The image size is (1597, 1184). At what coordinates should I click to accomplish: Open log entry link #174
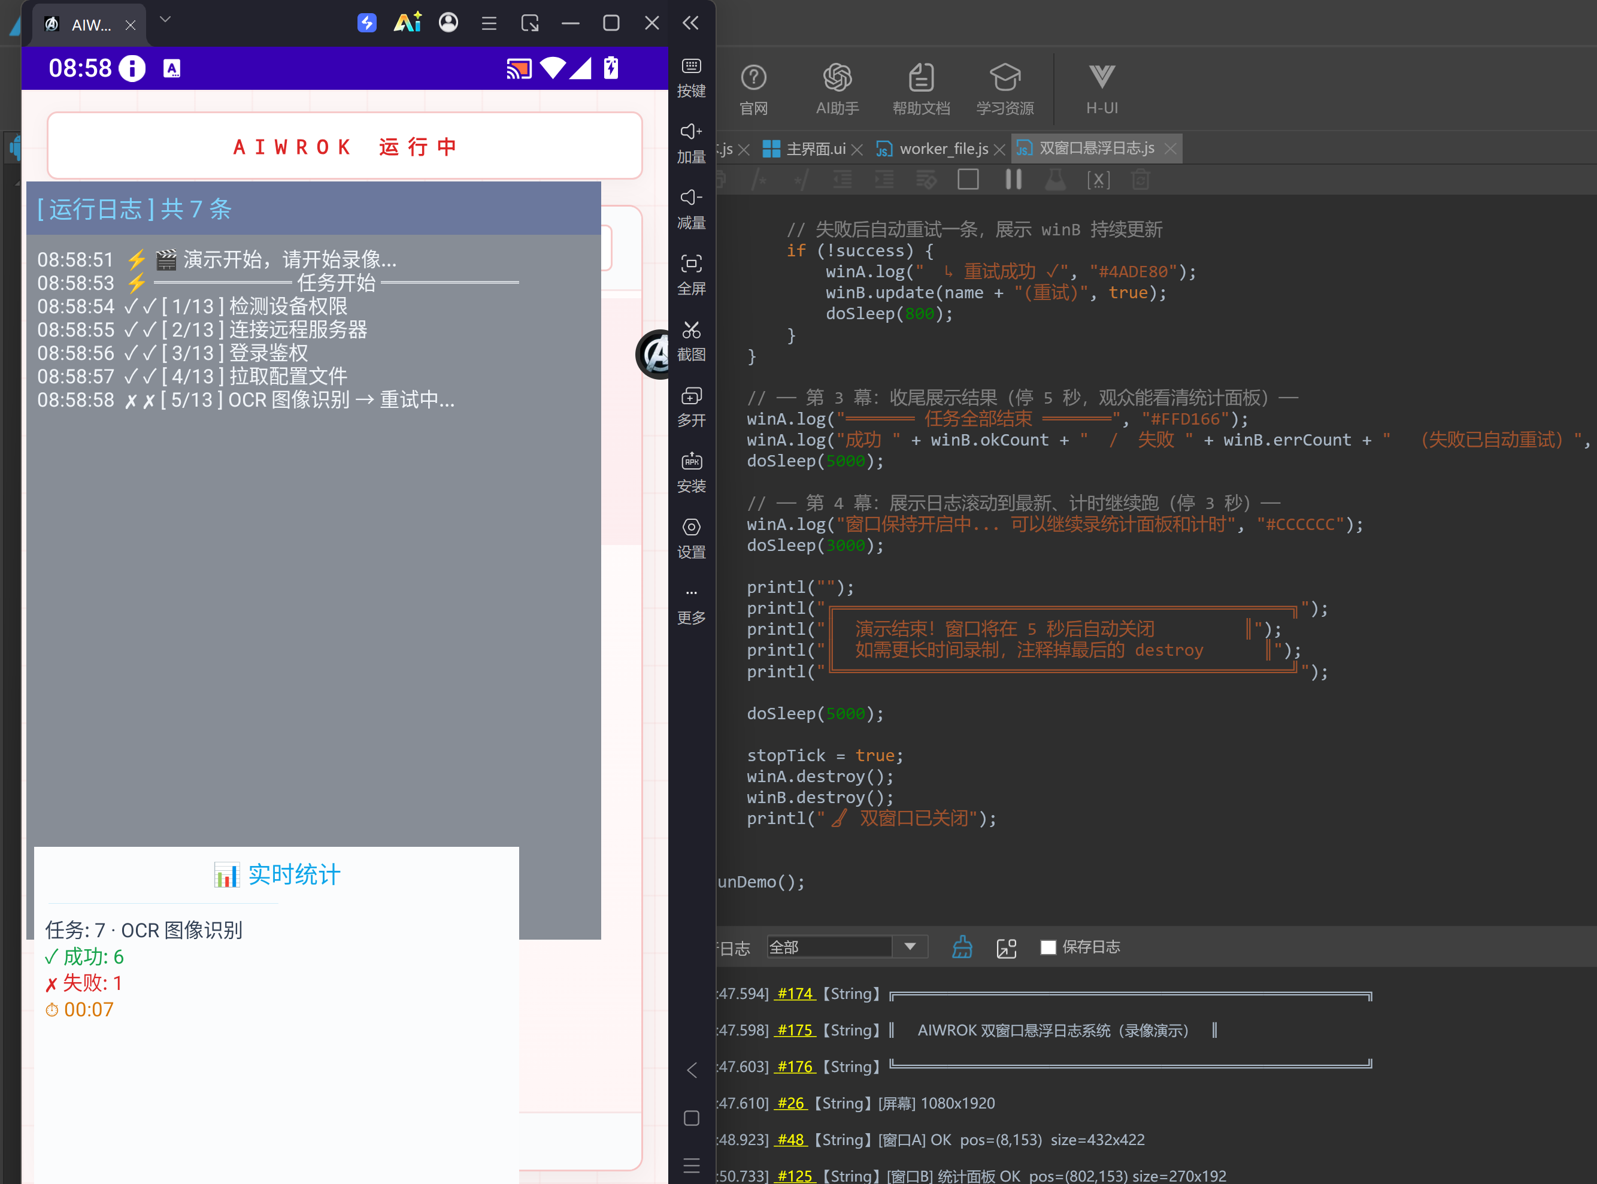[x=795, y=994]
